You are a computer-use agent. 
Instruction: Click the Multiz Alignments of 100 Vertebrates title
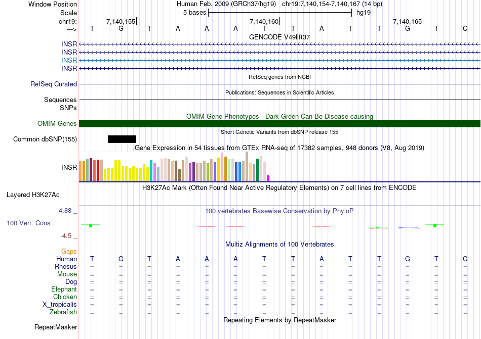[x=279, y=244]
